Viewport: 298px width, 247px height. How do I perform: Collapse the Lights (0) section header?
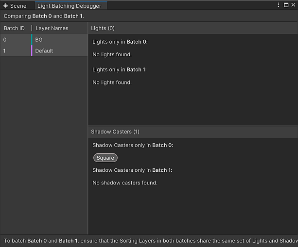point(103,28)
